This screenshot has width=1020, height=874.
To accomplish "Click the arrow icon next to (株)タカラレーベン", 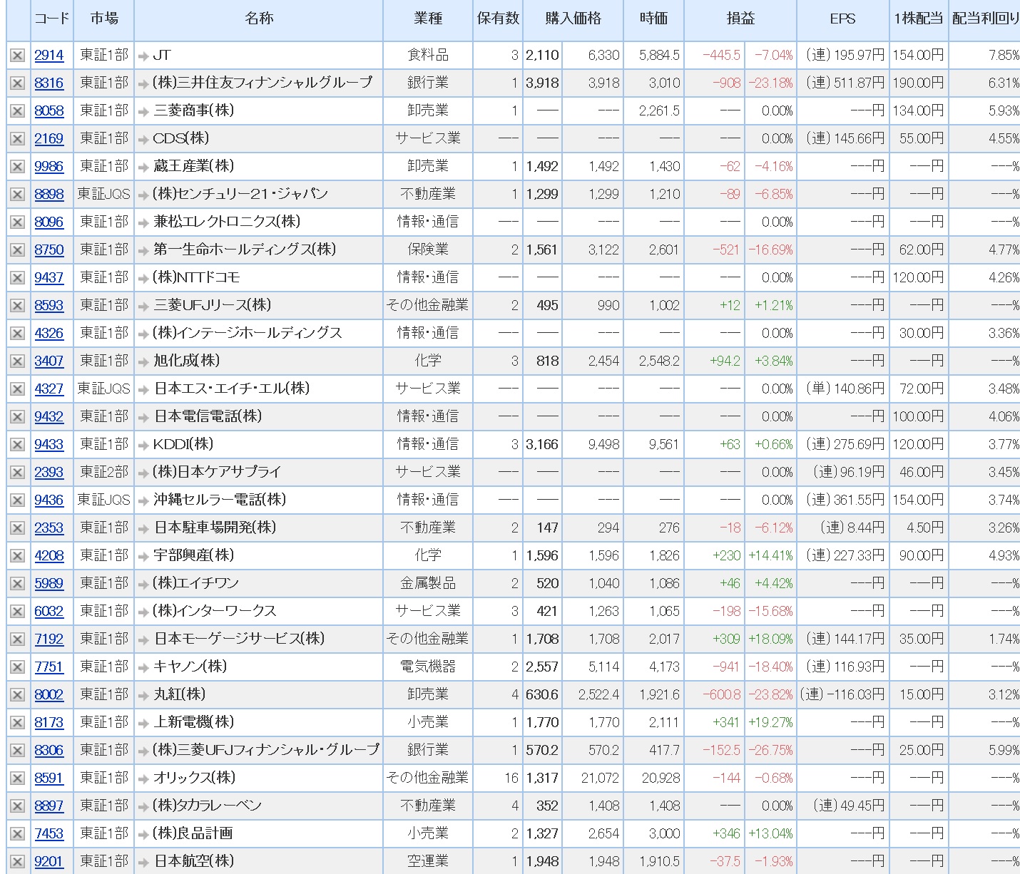I will [x=143, y=806].
